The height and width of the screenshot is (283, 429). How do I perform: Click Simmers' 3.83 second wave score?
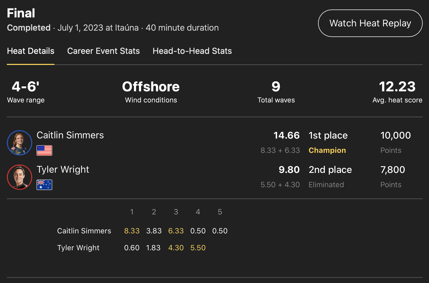(154, 231)
